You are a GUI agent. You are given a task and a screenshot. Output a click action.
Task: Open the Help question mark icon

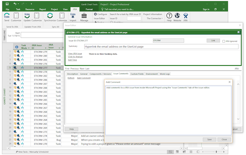pyautogui.click(x=169, y=16)
